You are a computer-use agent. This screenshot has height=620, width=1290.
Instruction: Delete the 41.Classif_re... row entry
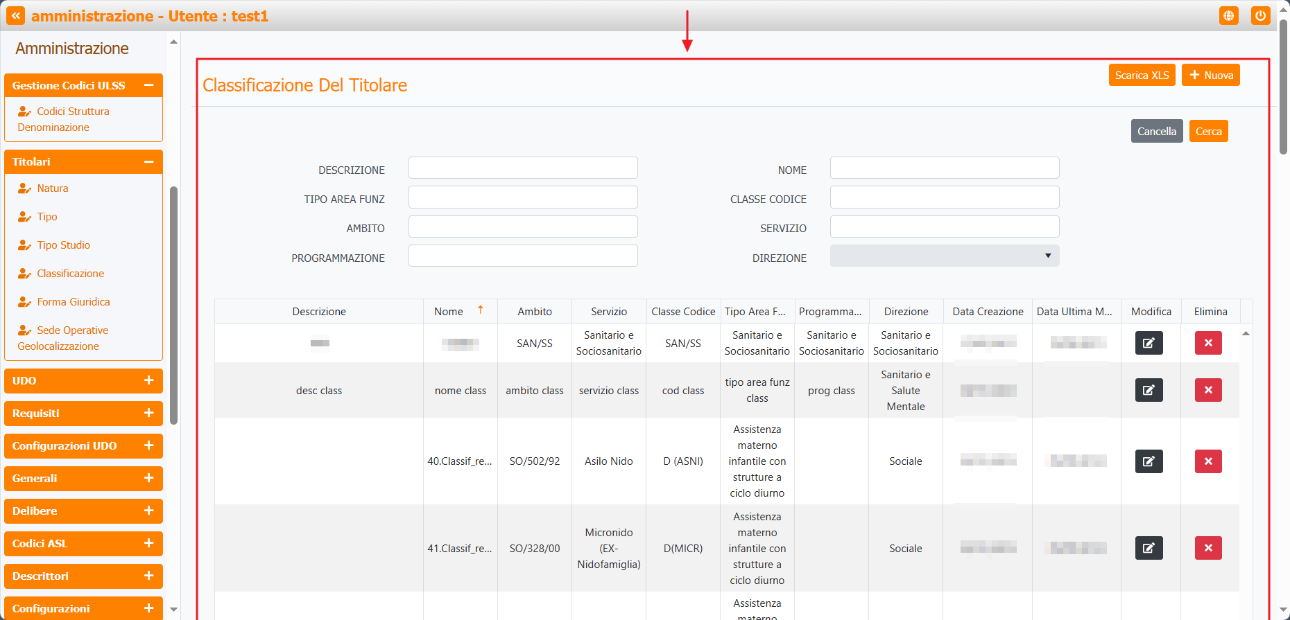coord(1207,548)
